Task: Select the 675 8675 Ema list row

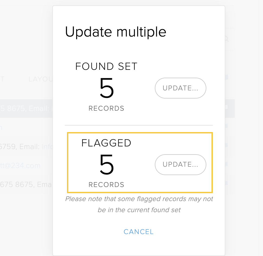Action: [26, 185]
